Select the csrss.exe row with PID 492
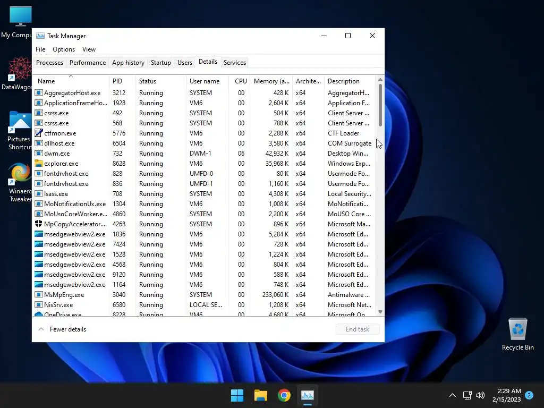The width and height of the screenshot is (544, 408). tap(205, 113)
